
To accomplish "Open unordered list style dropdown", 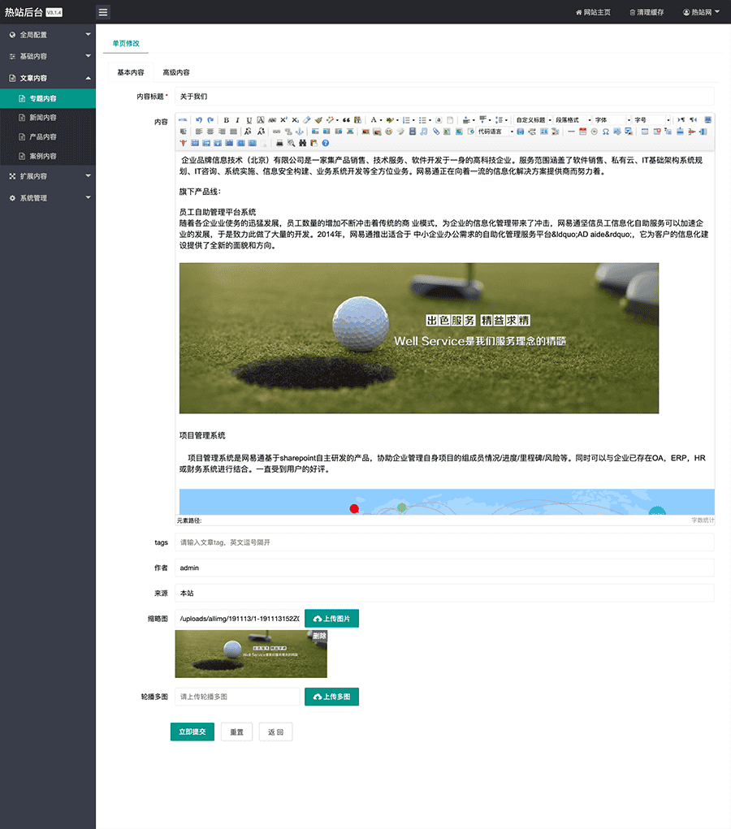I will click(x=430, y=120).
